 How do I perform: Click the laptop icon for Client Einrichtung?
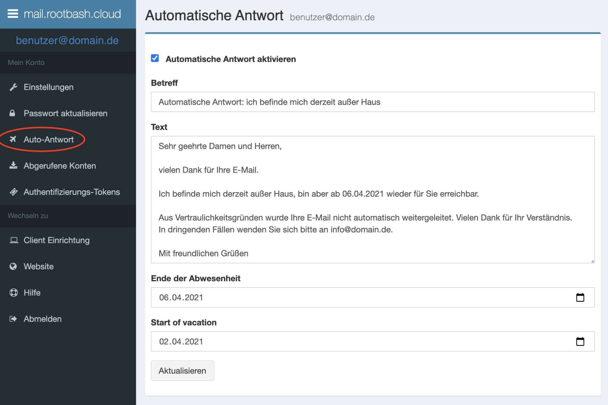pos(14,240)
